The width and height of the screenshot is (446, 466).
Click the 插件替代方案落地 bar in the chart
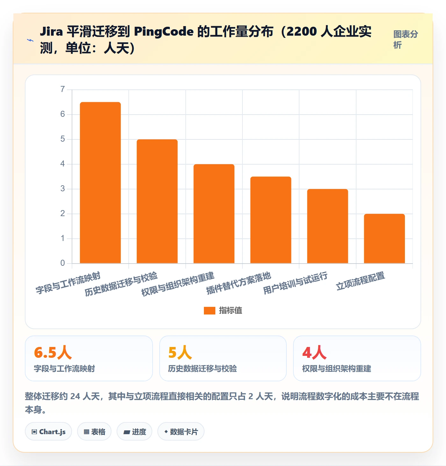point(271,220)
